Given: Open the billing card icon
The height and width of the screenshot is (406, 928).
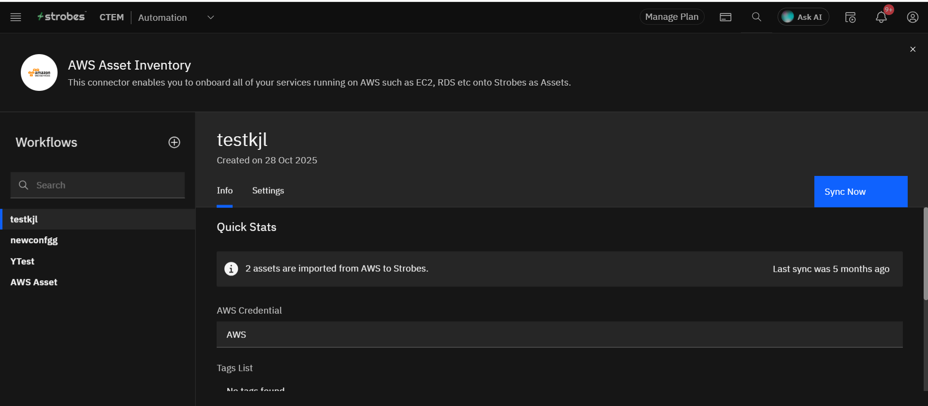Looking at the screenshot, I should click(725, 17).
